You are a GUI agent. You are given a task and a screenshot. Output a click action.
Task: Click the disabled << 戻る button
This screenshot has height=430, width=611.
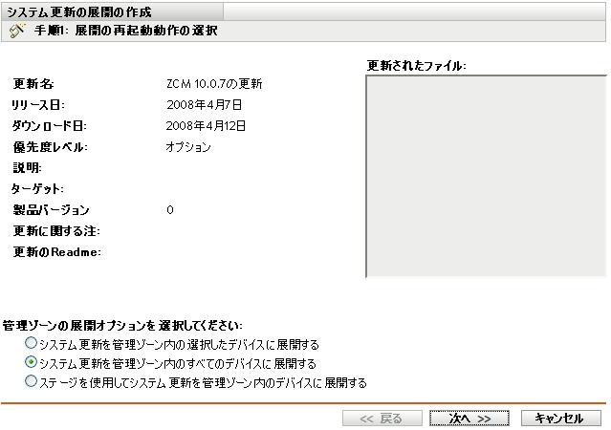coord(382,419)
